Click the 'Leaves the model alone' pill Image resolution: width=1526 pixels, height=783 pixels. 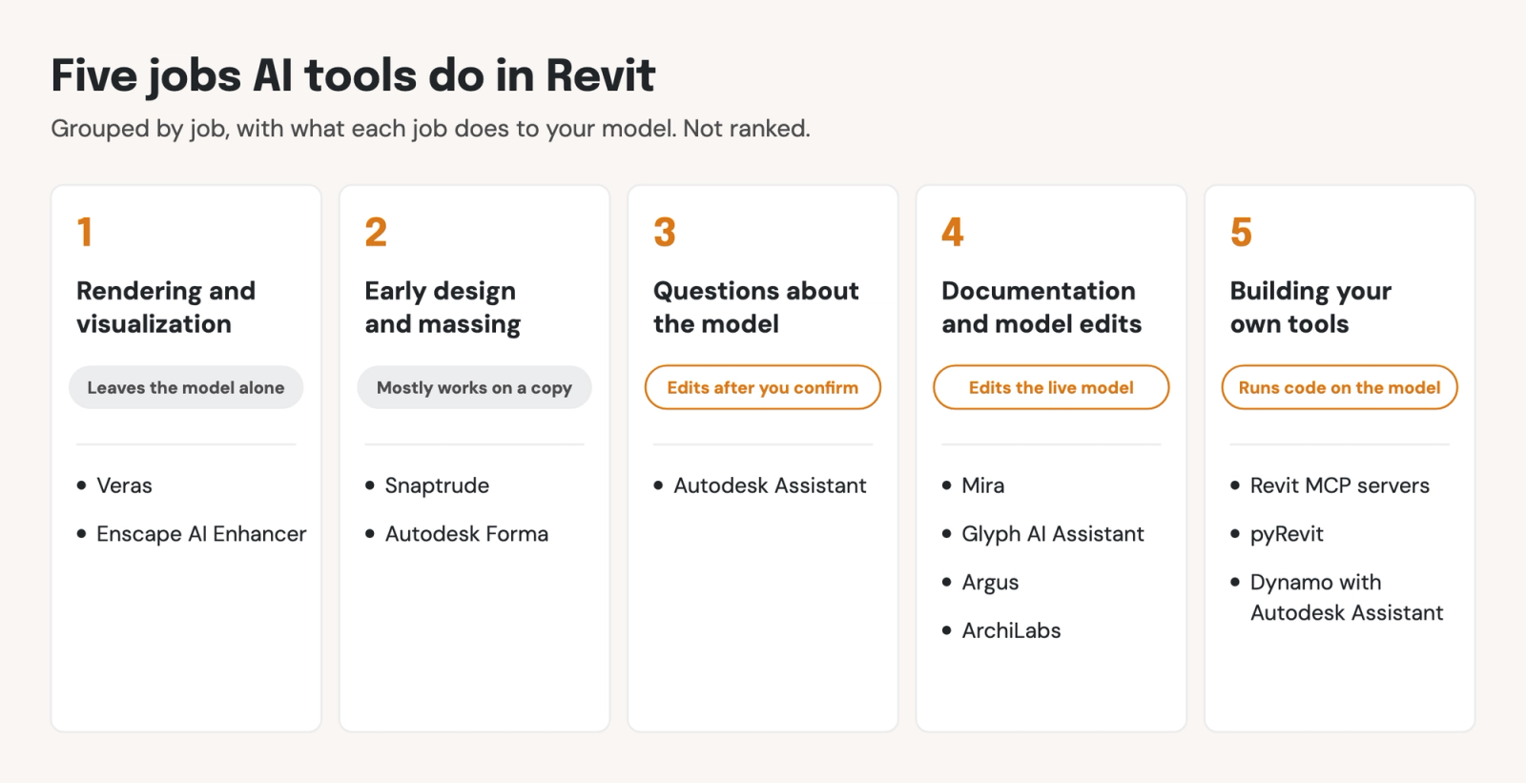186,387
